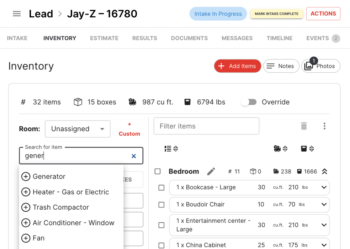Collapse the Bedroom section
This screenshot has height=249, width=350.
coord(324,172)
